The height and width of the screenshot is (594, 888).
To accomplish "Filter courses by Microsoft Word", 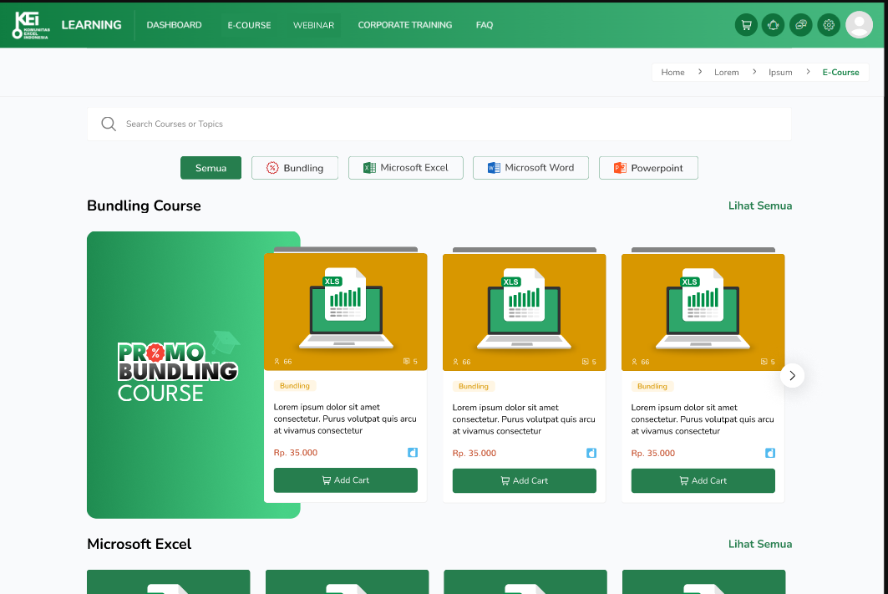I will pyautogui.click(x=530, y=168).
